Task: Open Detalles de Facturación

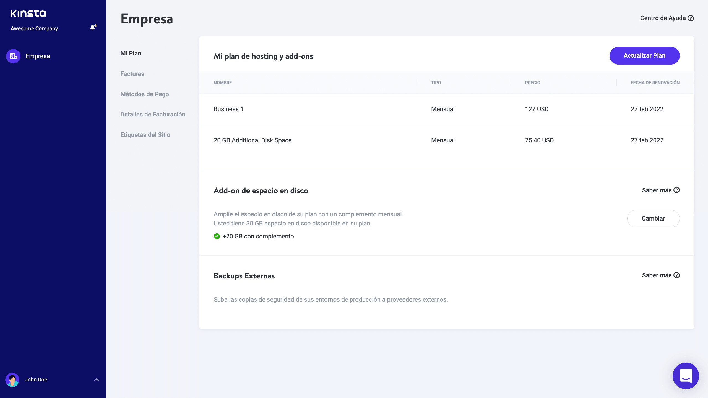Action: pos(153,114)
